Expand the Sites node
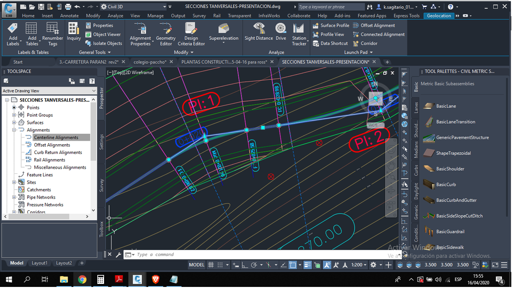 (14, 183)
